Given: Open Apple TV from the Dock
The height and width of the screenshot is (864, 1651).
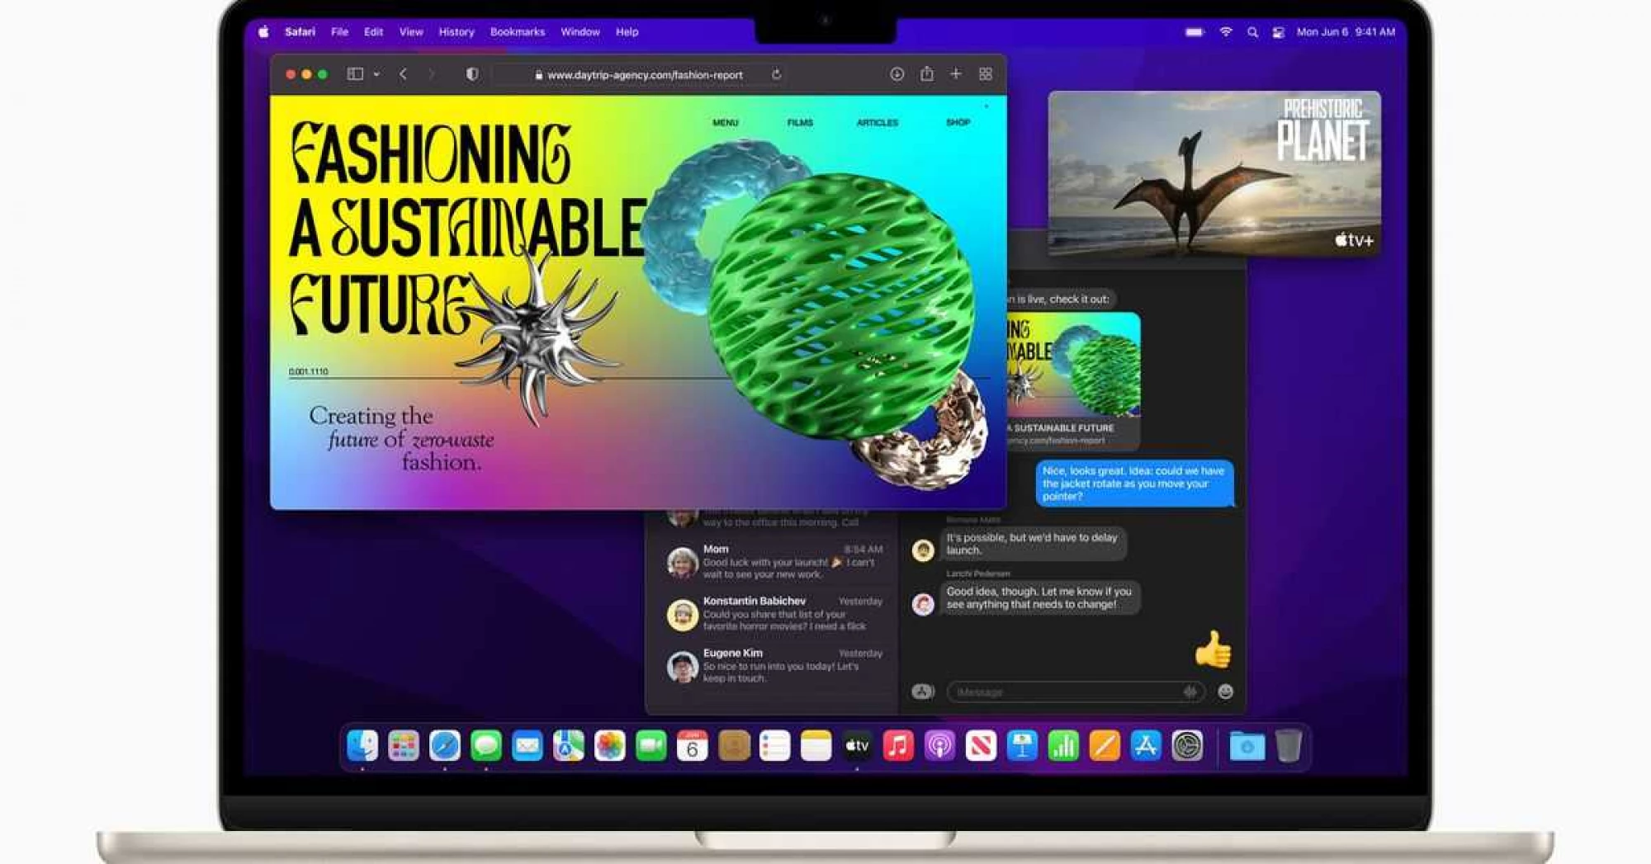Looking at the screenshot, I should point(858,746).
